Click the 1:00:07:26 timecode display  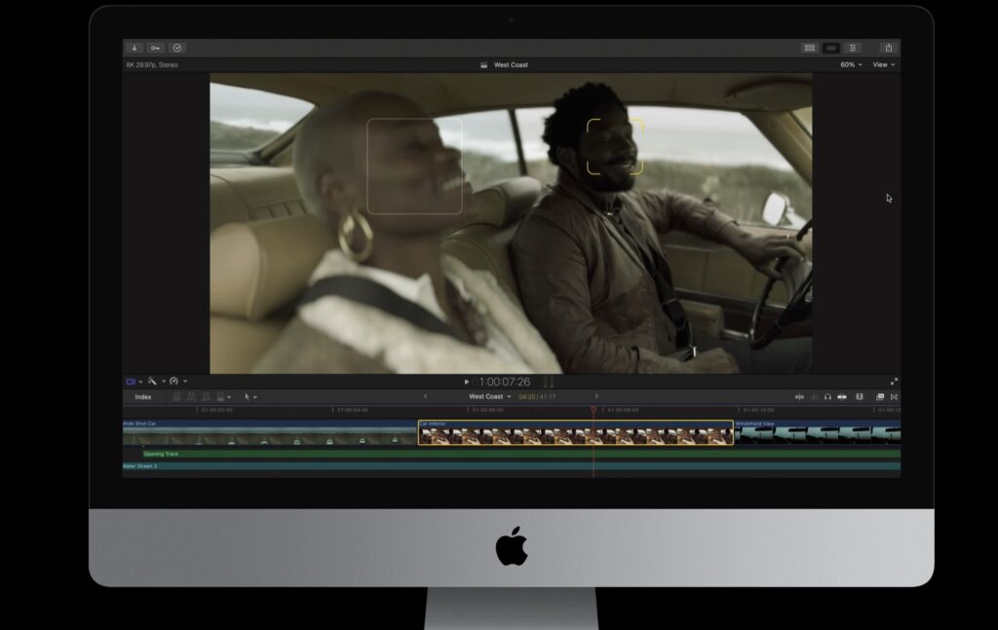504,382
